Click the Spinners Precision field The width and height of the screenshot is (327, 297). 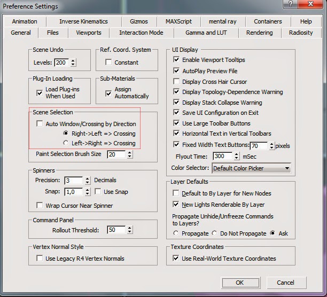[74, 181]
